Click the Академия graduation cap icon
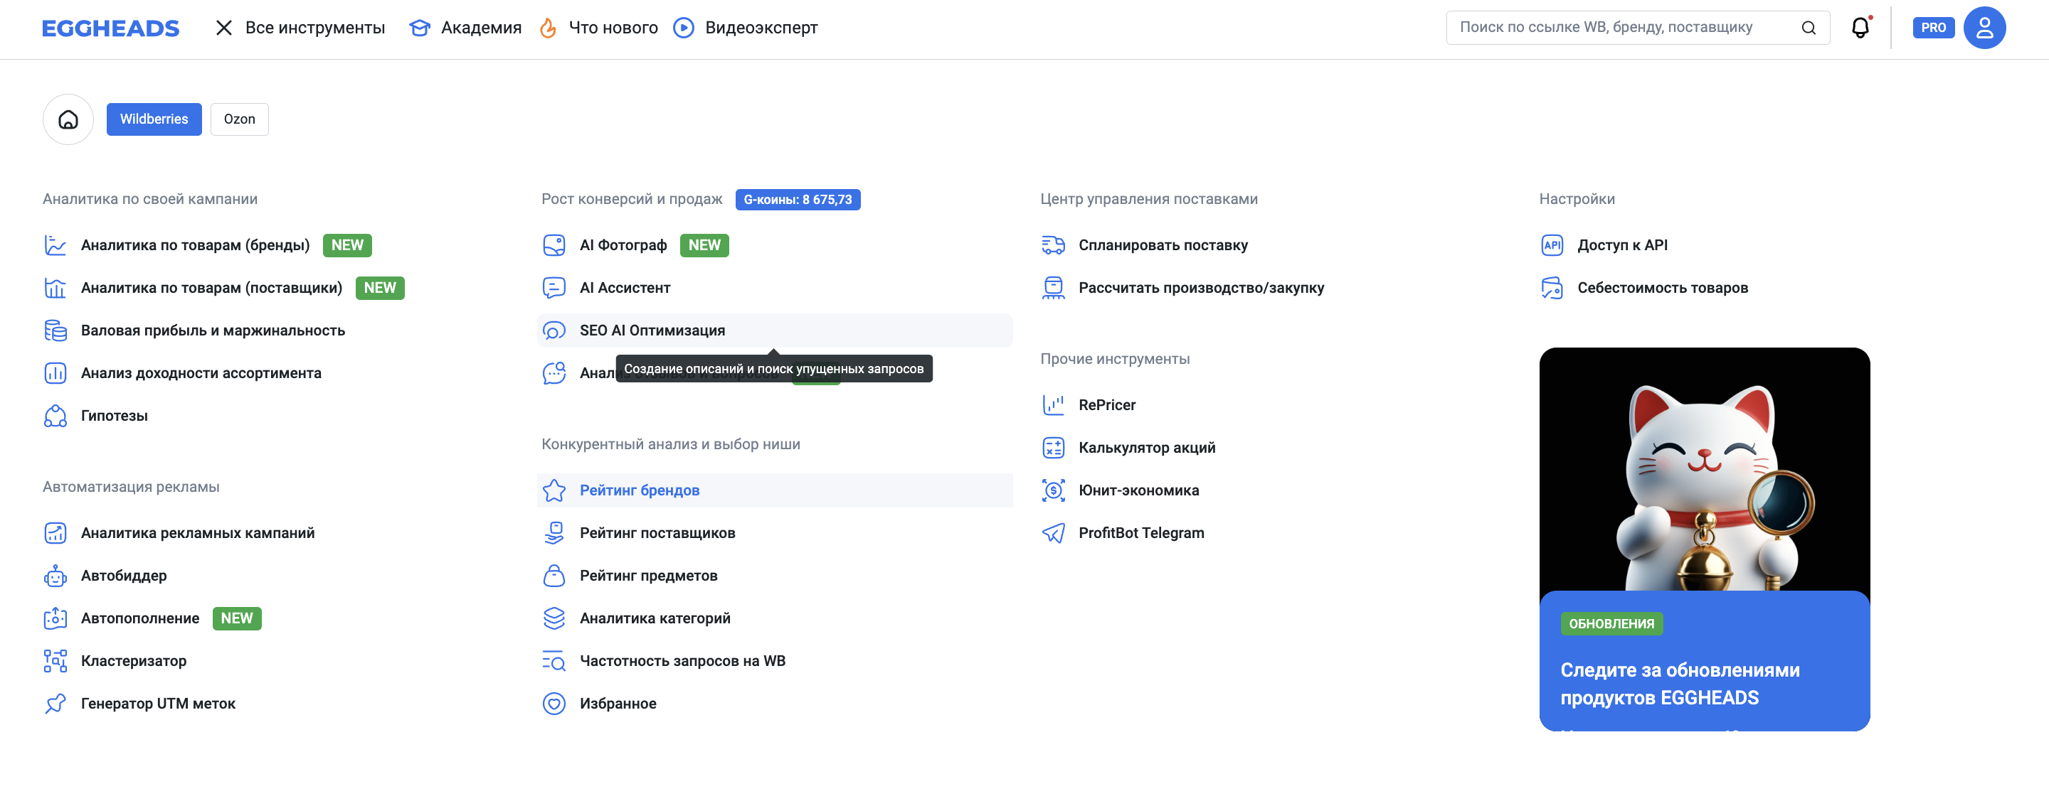The width and height of the screenshot is (2049, 806). (419, 28)
